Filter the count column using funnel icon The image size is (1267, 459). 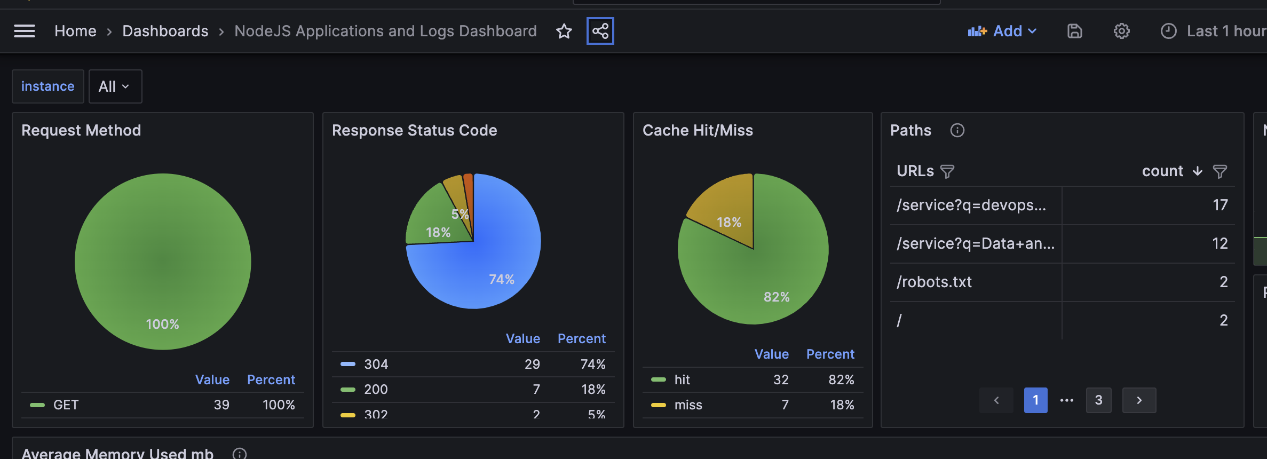click(x=1220, y=171)
